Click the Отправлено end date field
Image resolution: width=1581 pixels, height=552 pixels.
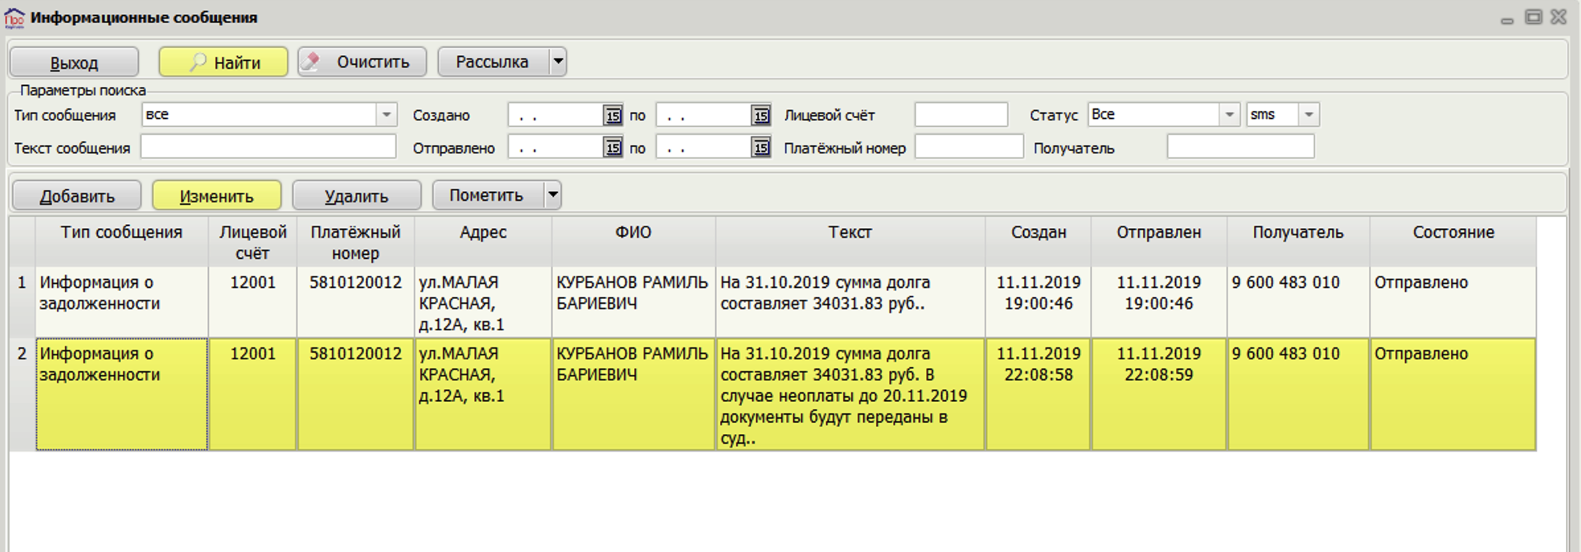[704, 147]
